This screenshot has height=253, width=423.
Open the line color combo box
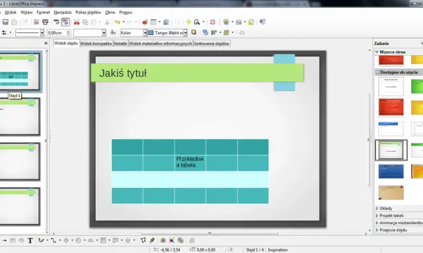pyautogui.click(x=90, y=33)
